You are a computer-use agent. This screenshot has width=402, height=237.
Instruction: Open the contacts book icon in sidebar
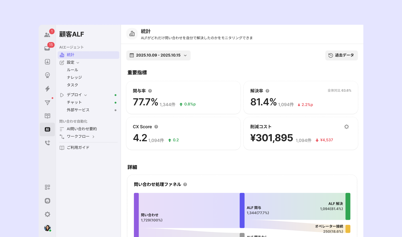coord(47,62)
